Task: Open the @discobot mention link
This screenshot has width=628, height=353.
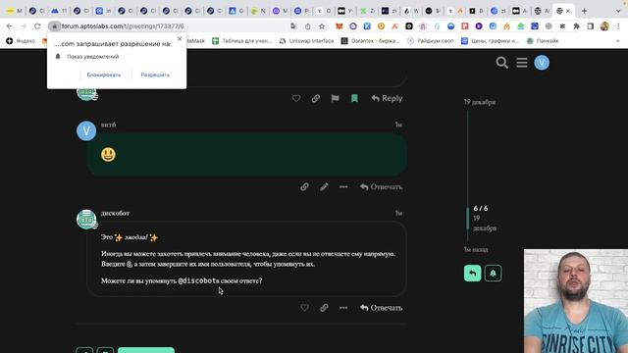Action: coord(197,281)
